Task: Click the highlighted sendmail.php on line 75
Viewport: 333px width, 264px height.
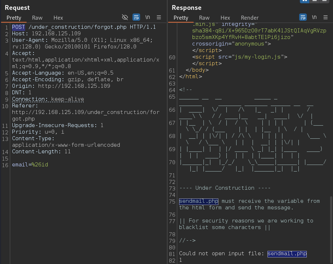Action: (x=199, y=201)
